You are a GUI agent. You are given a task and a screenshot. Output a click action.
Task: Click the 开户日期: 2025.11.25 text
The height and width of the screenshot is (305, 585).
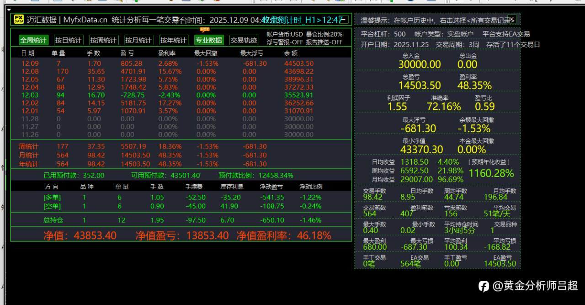tap(395, 44)
